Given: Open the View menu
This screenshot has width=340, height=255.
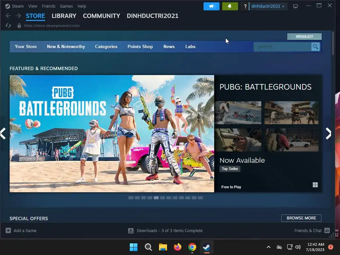Looking at the screenshot, I should [x=33, y=6].
